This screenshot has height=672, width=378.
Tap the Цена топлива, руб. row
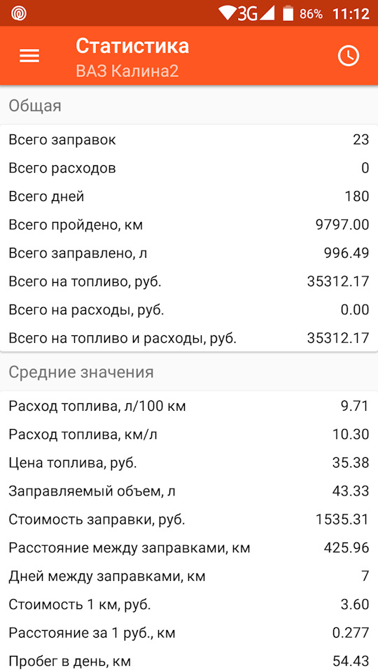189,463
